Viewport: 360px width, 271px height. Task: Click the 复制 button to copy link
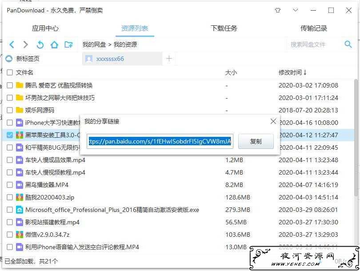(256, 141)
